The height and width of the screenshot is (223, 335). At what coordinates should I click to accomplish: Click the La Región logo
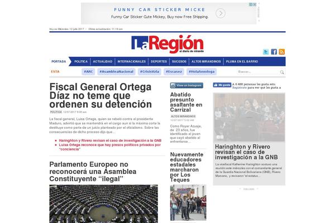click(167, 44)
